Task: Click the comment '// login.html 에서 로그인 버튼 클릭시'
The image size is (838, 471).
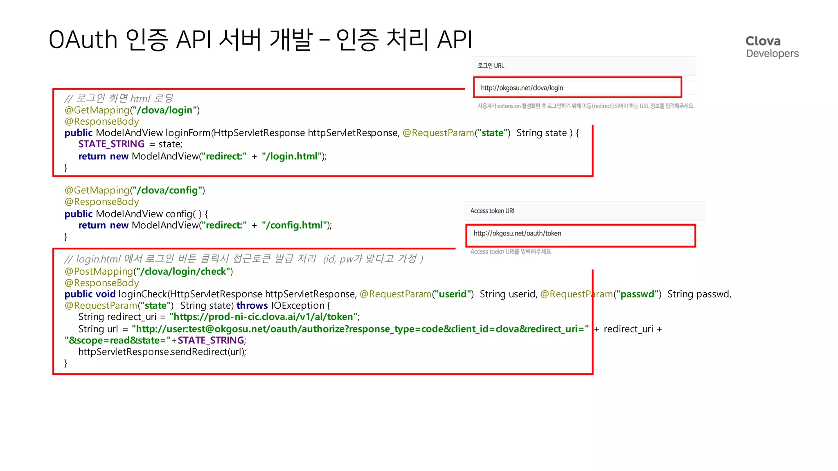Action: click(x=243, y=259)
